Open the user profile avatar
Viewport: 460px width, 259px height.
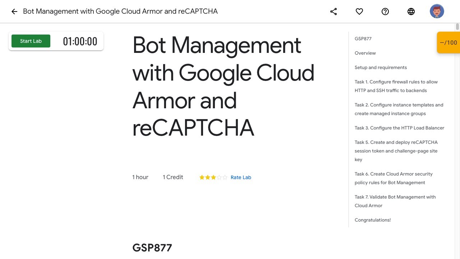[437, 12]
